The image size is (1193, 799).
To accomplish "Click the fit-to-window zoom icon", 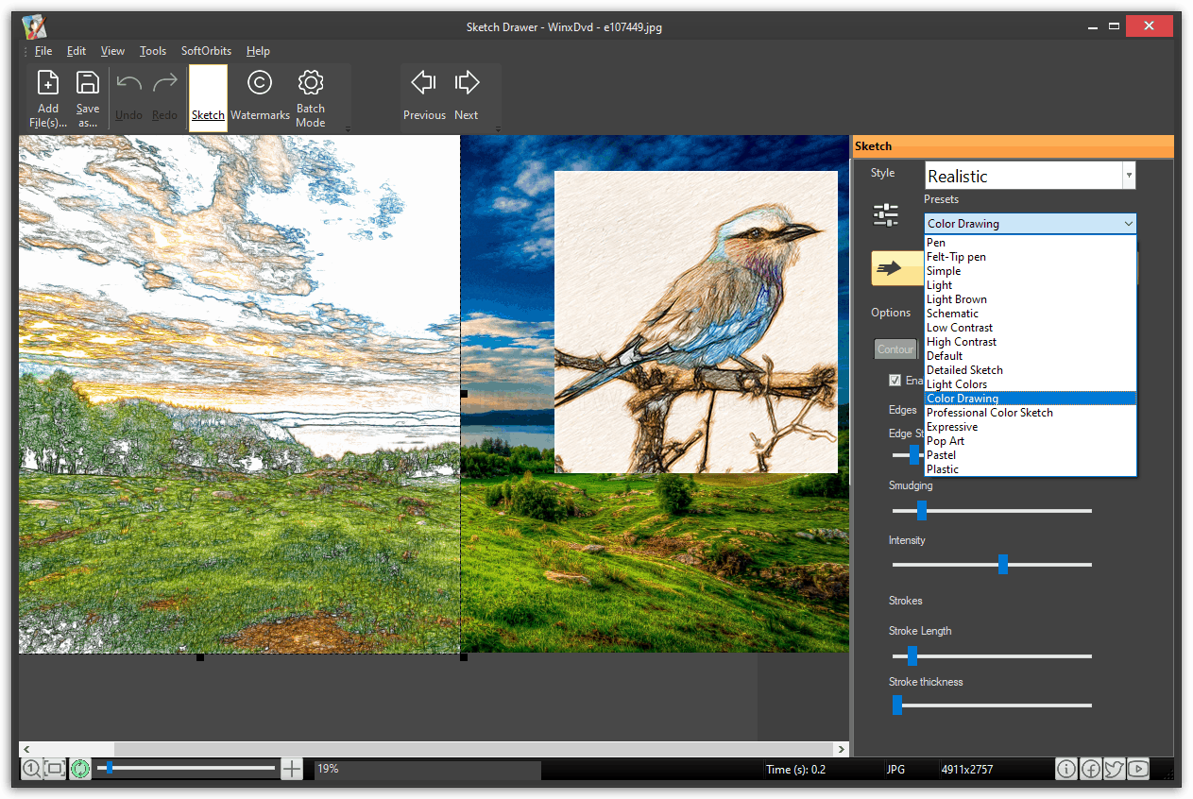I will 55,769.
